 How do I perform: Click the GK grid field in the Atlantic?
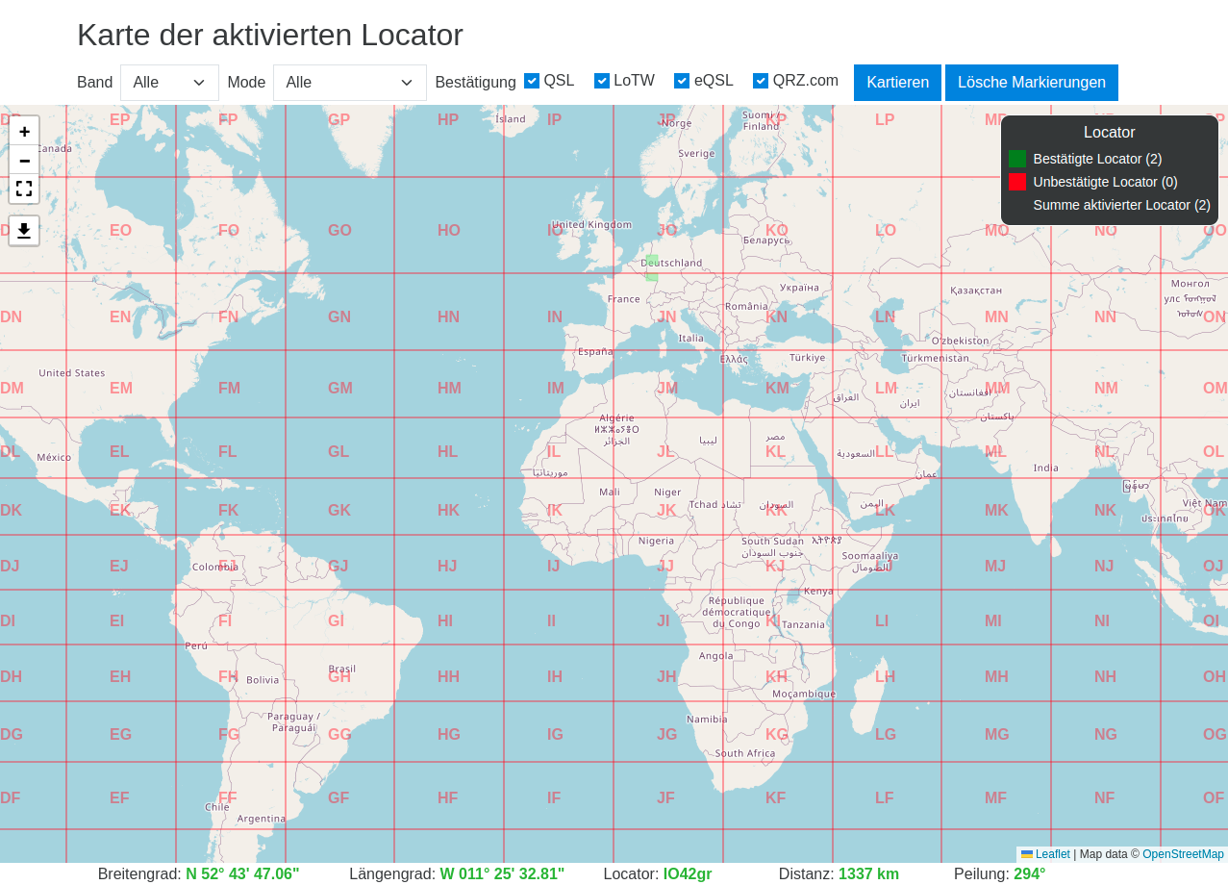click(339, 511)
